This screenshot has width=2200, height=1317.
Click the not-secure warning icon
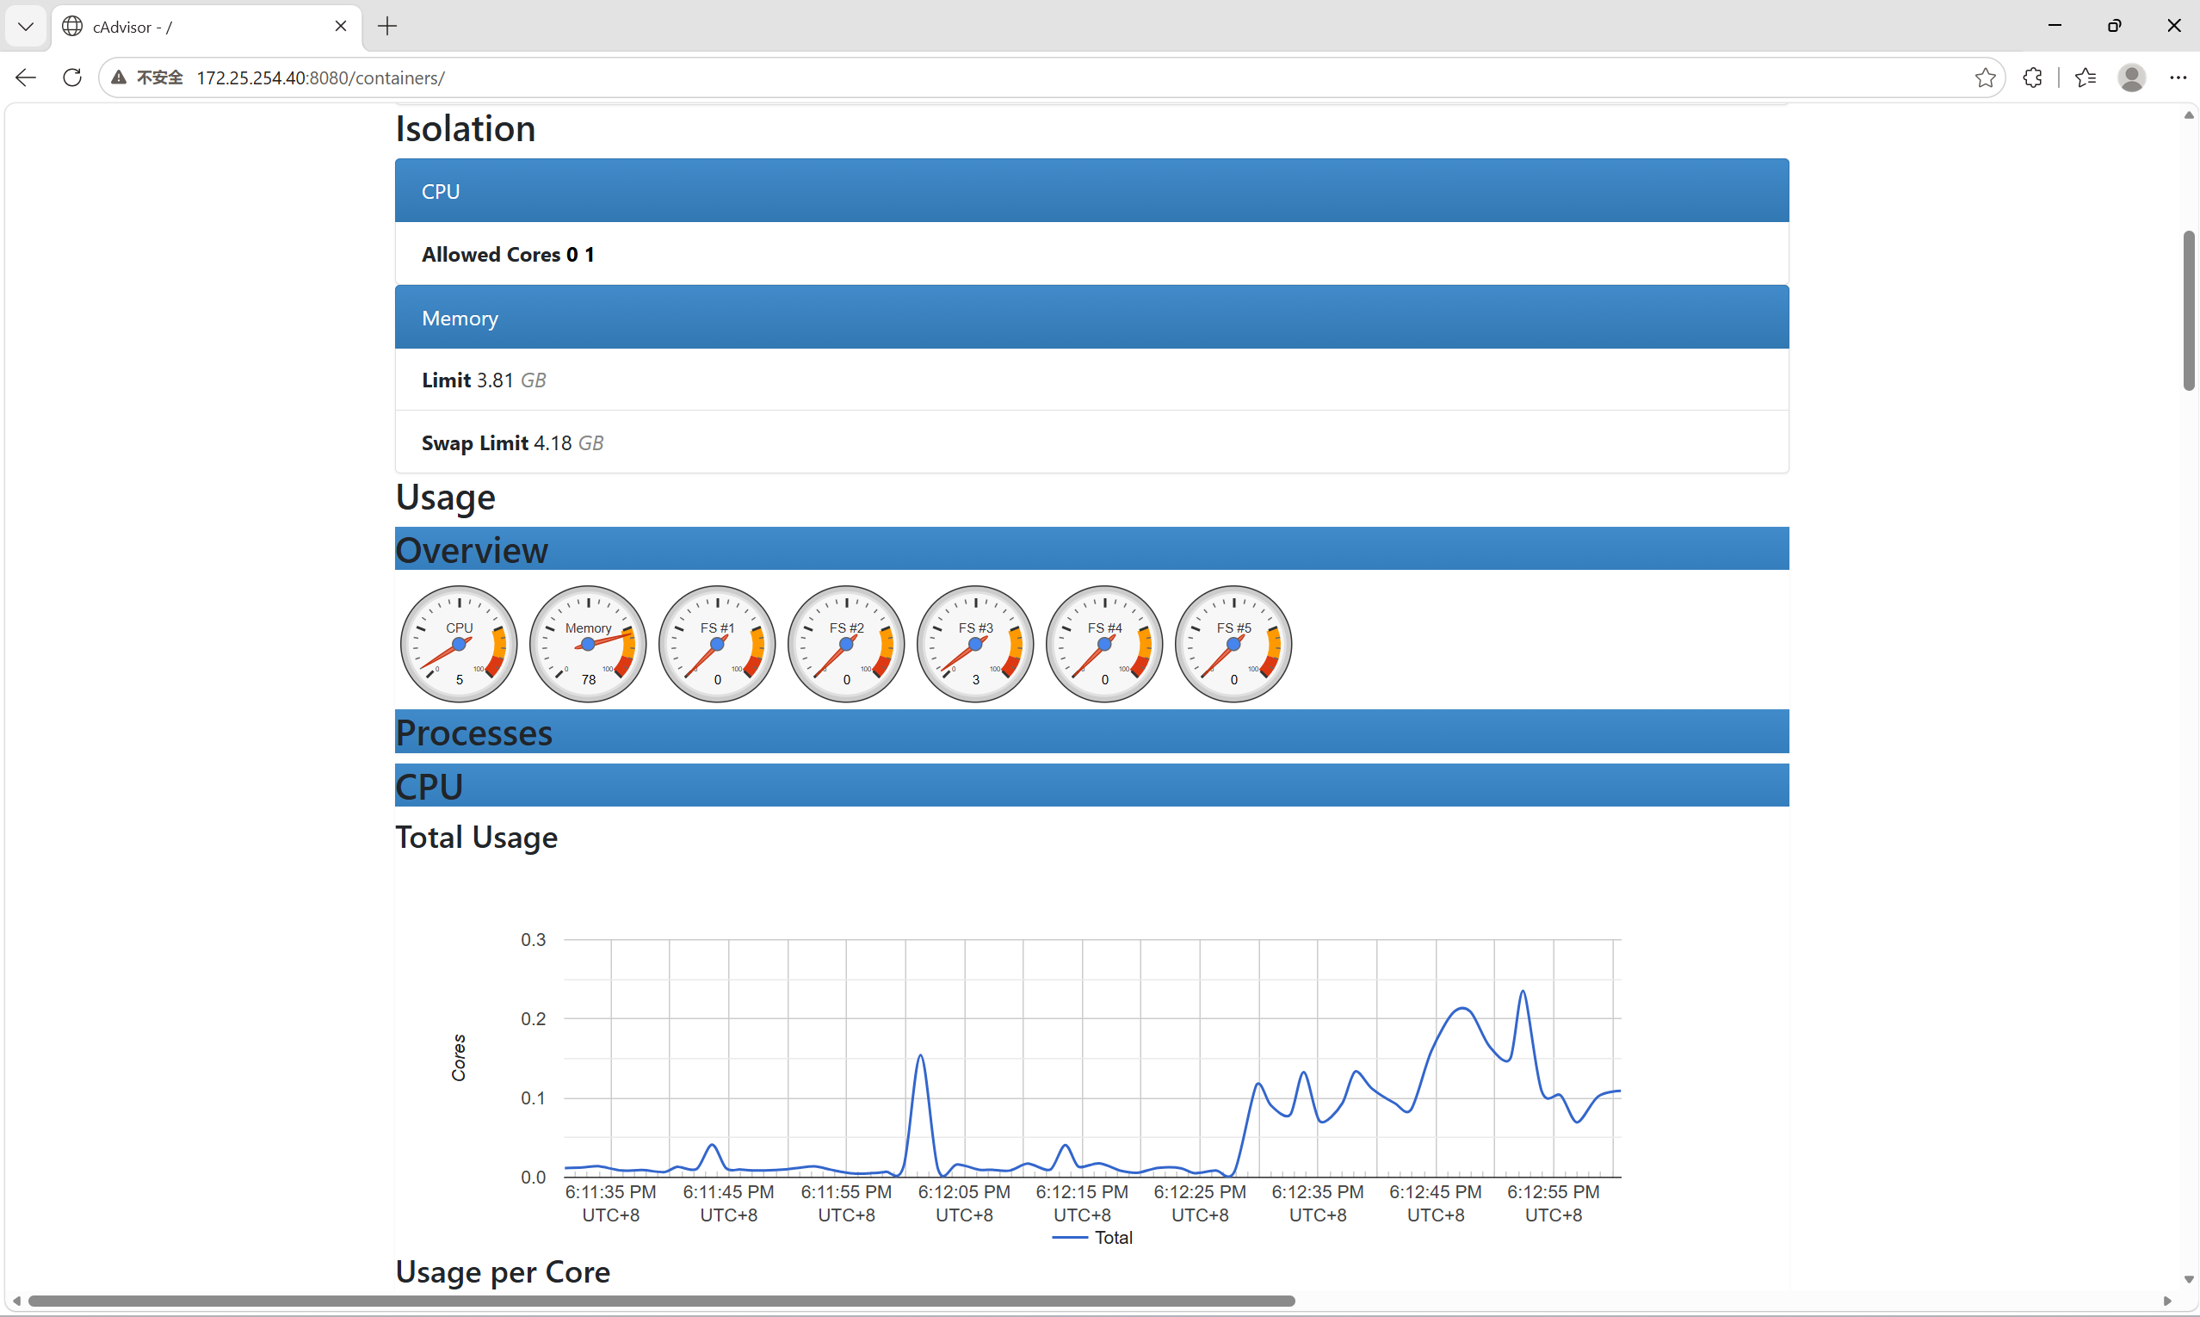point(119,78)
